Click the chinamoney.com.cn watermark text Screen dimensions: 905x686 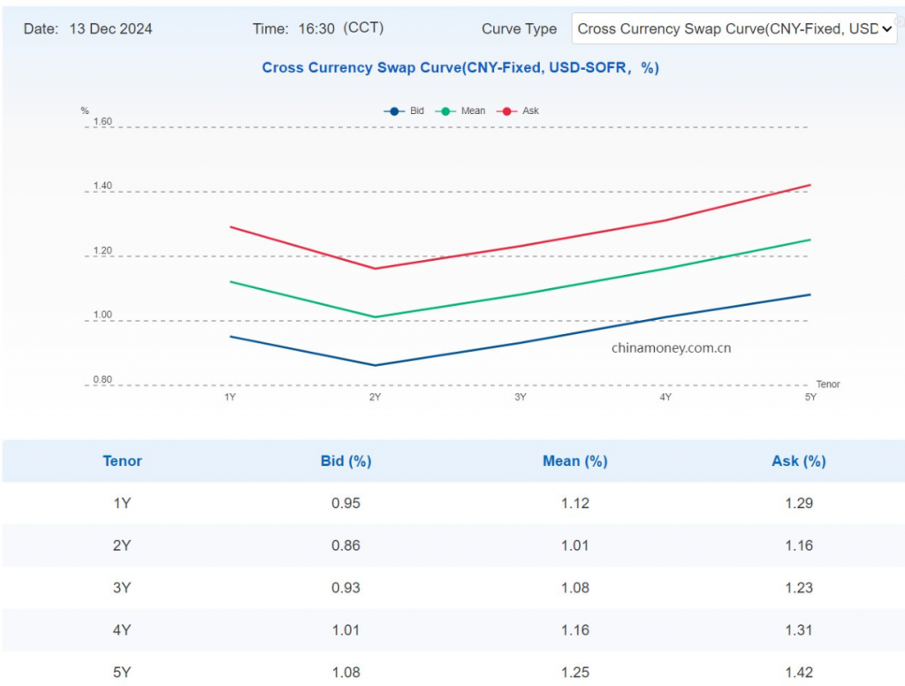coord(671,348)
